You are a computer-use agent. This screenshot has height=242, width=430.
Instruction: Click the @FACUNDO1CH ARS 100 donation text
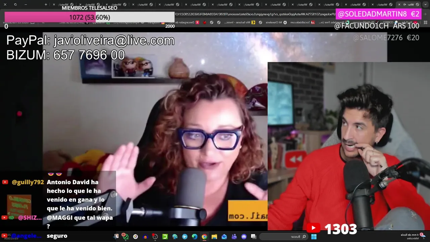(x=377, y=26)
